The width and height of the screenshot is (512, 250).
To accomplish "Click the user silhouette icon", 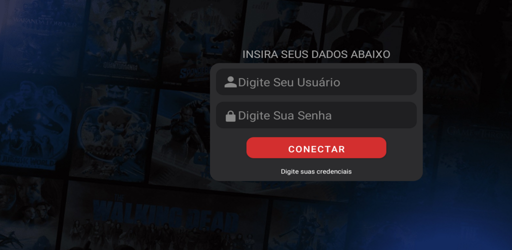I will [x=230, y=82].
